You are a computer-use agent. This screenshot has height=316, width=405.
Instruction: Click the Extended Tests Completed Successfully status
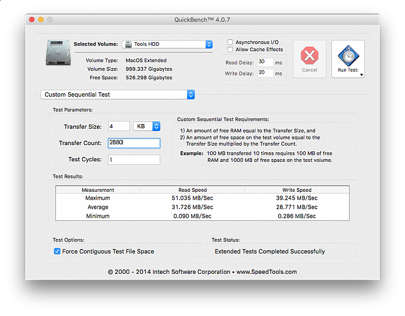tap(270, 251)
